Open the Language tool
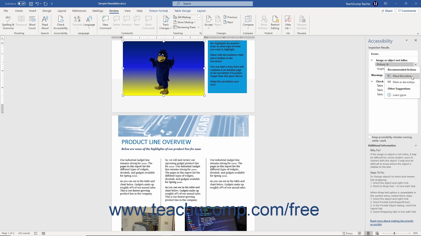The image size is (421, 236). 89,23
